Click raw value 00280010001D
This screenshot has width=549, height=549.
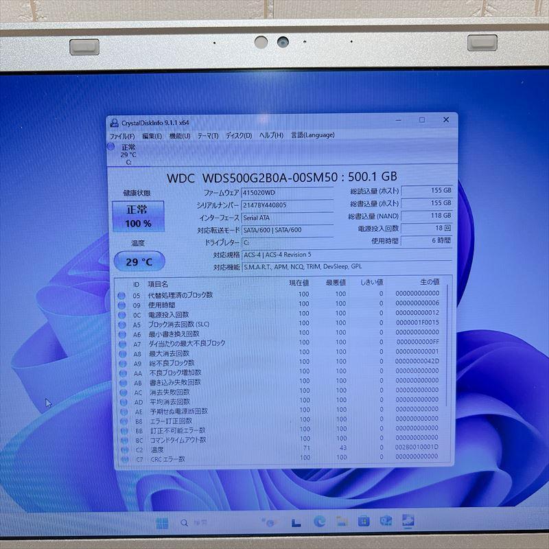[417, 447]
